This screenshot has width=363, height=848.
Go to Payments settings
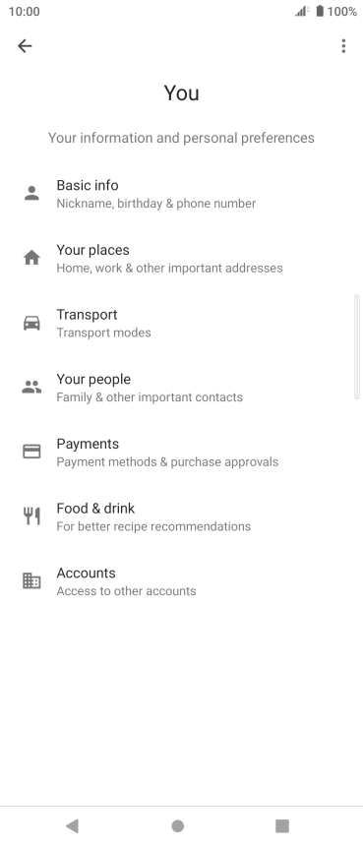pyautogui.click(x=181, y=453)
